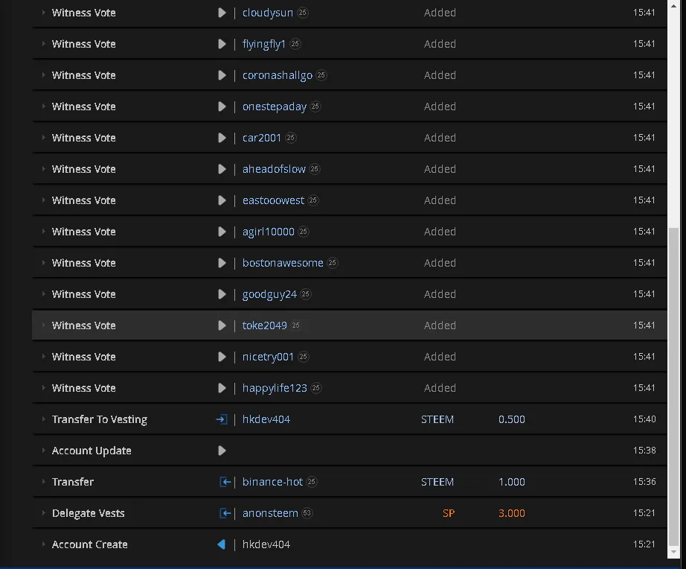Screen dimensions: 686x569
Task: Click the play icon in the agirl10000 row
Action: click(222, 232)
